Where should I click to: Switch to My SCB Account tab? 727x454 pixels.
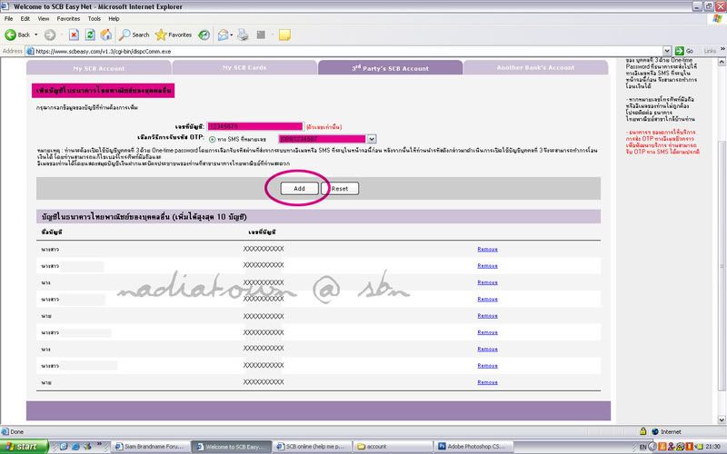click(99, 67)
